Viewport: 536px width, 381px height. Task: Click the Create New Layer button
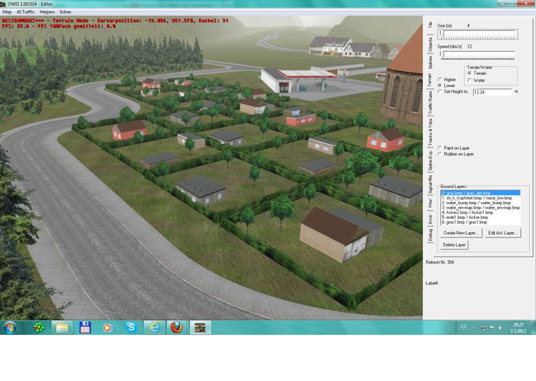(461, 233)
